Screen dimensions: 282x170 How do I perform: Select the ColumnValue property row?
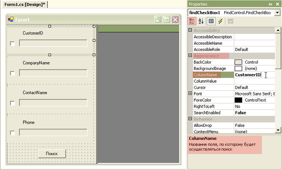[234, 81]
